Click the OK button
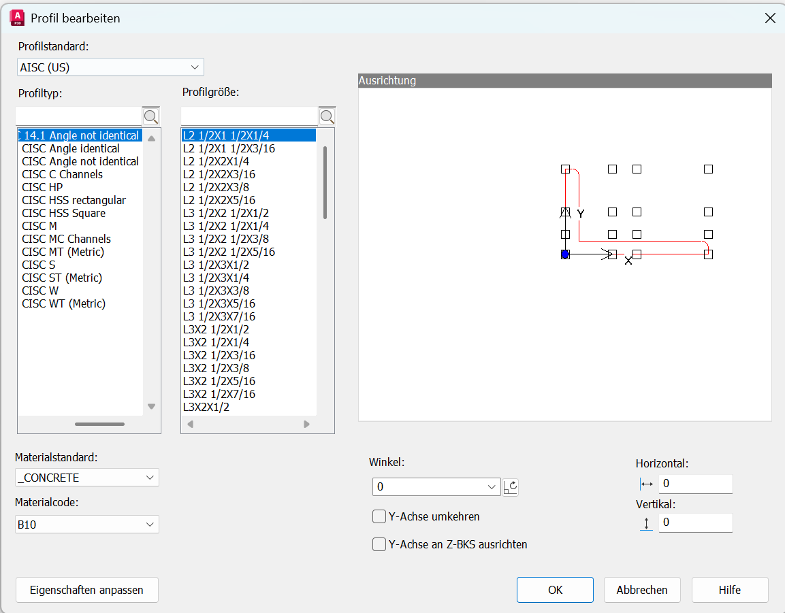The height and width of the screenshot is (613, 785). [555, 590]
